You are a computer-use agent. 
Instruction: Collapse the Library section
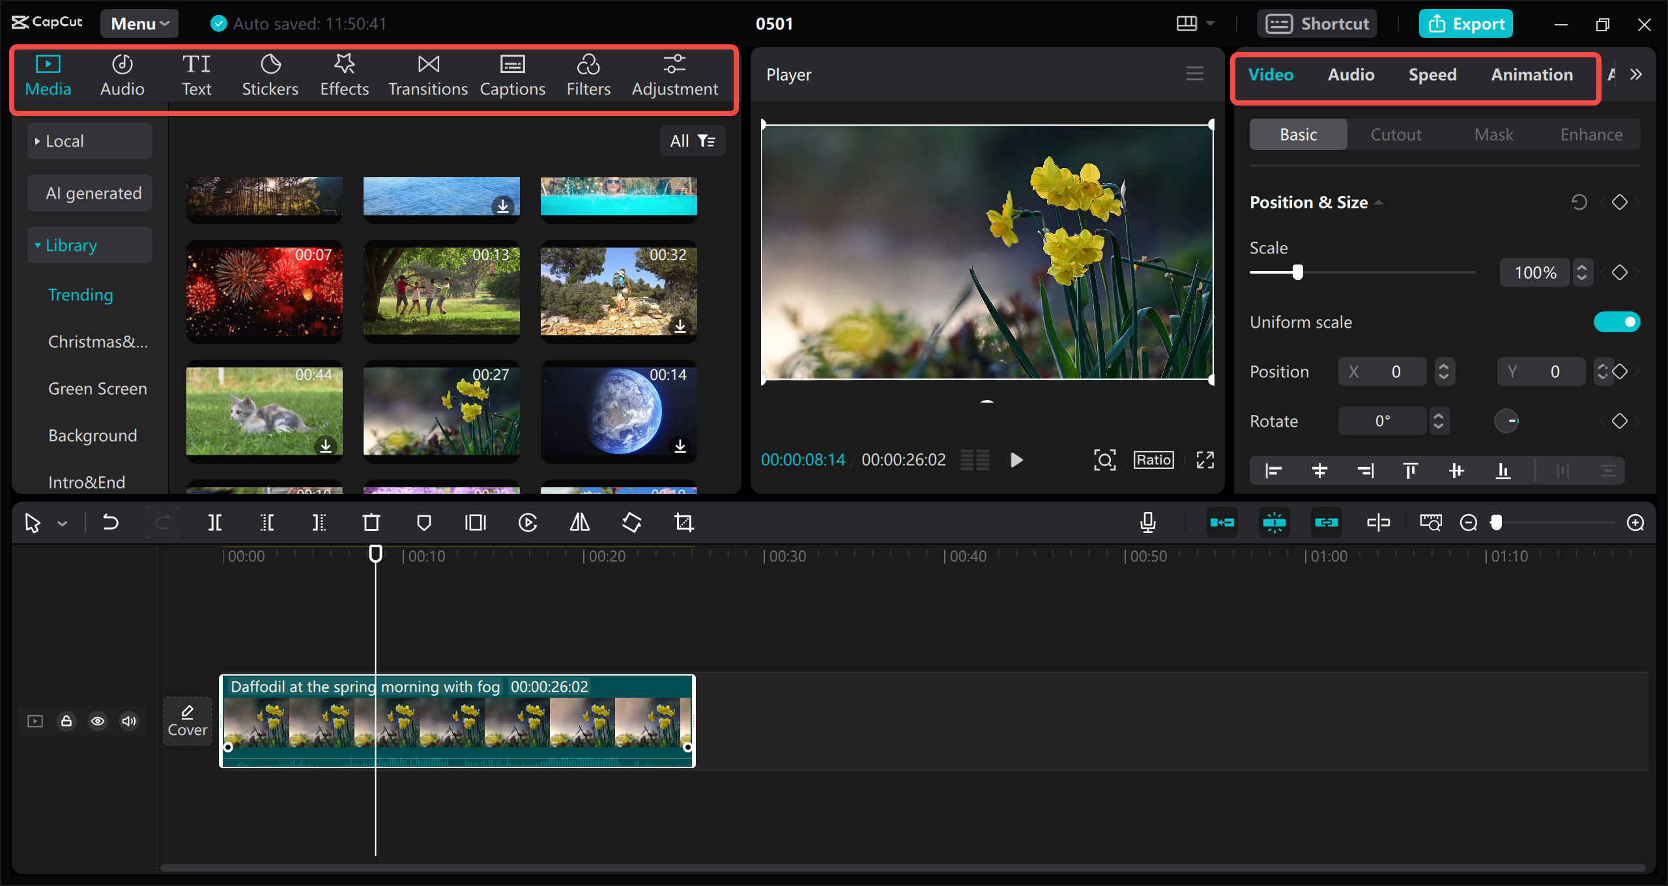coord(70,245)
